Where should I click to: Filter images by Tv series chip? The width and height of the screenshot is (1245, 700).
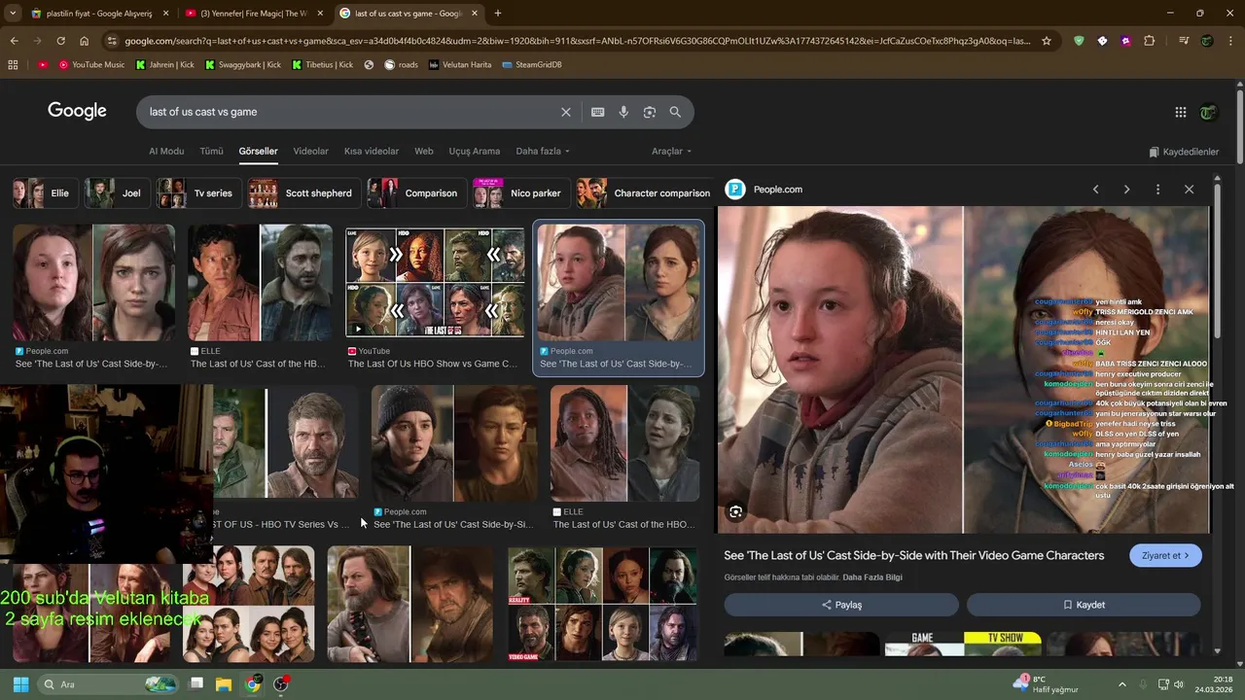pyautogui.click(x=197, y=193)
